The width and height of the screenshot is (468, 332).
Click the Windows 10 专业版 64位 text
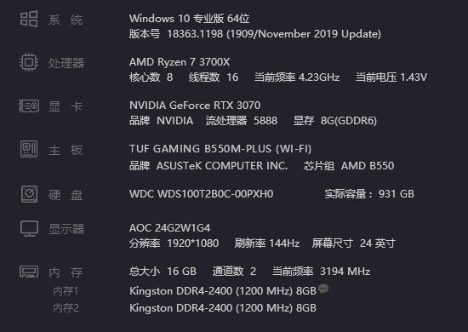point(190,19)
